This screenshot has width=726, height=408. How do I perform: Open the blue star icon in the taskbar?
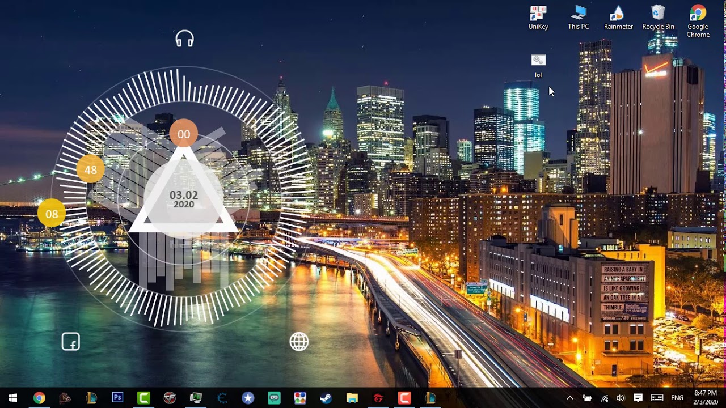tap(248, 398)
